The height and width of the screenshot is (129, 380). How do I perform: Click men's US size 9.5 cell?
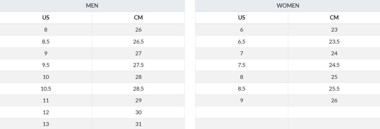(46, 65)
